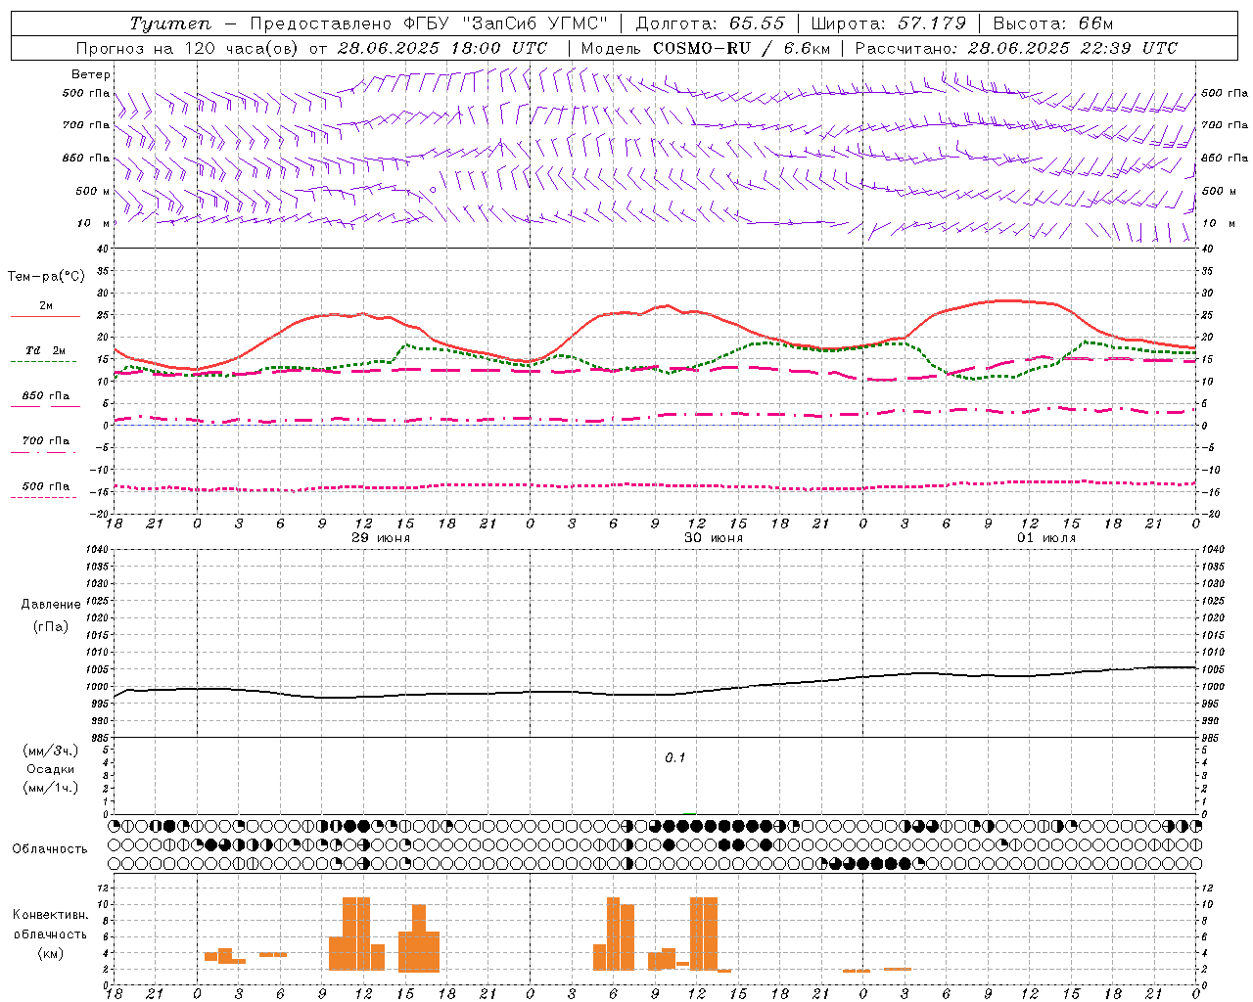
Task: Click the "Давление" pressure panel label
Action: coord(51,605)
